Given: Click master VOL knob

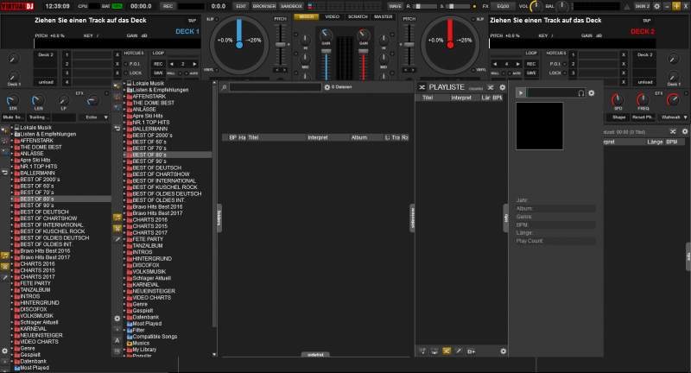Looking at the screenshot, I should (x=536, y=7).
